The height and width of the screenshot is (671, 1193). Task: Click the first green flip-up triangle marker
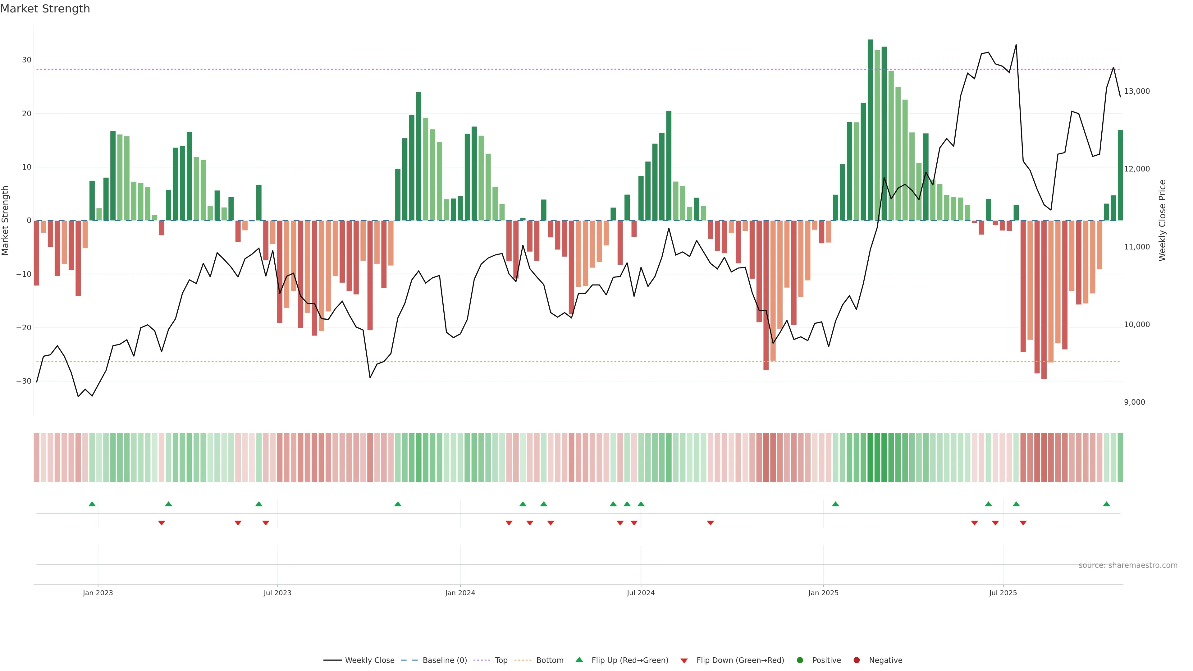(92, 504)
